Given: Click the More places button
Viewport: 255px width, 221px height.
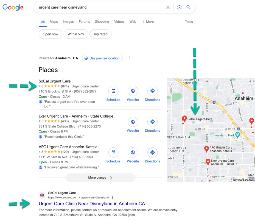Looking at the screenshot, I should pos(100,178).
